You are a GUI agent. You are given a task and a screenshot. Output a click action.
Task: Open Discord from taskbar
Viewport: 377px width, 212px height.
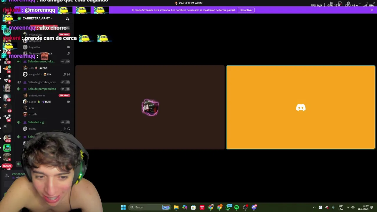254,207
